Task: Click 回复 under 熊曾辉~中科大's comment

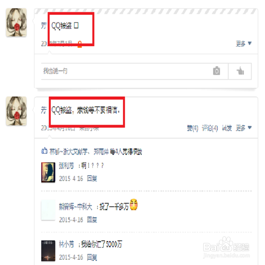Action: click(92, 220)
